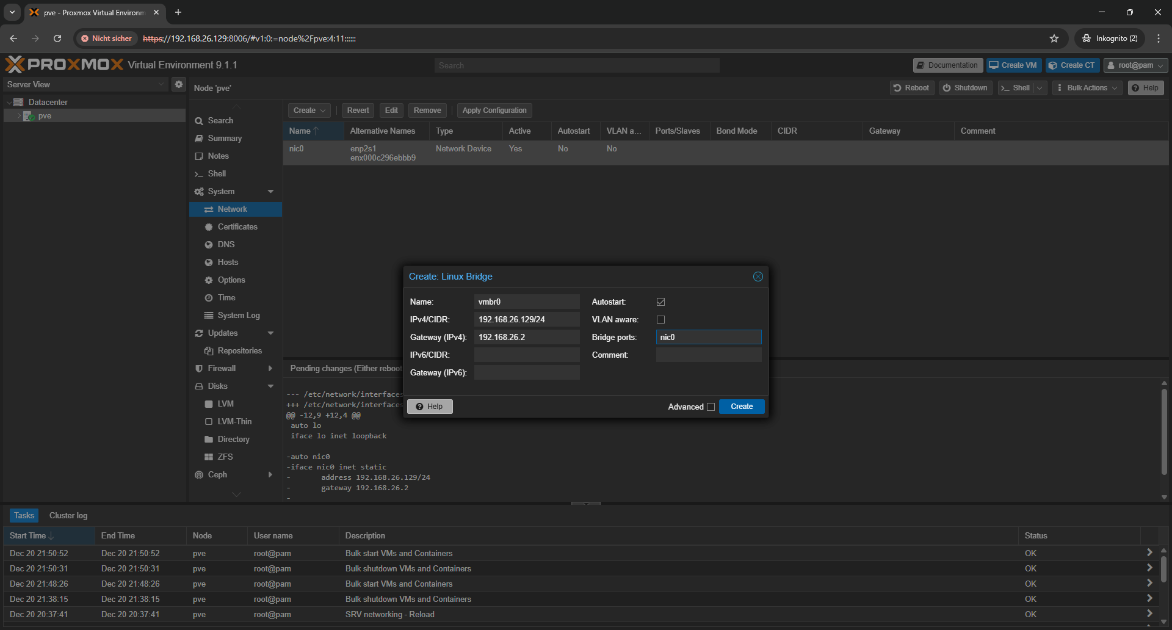Click the Create VM button
The height and width of the screenshot is (630, 1172).
(x=1013, y=65)
